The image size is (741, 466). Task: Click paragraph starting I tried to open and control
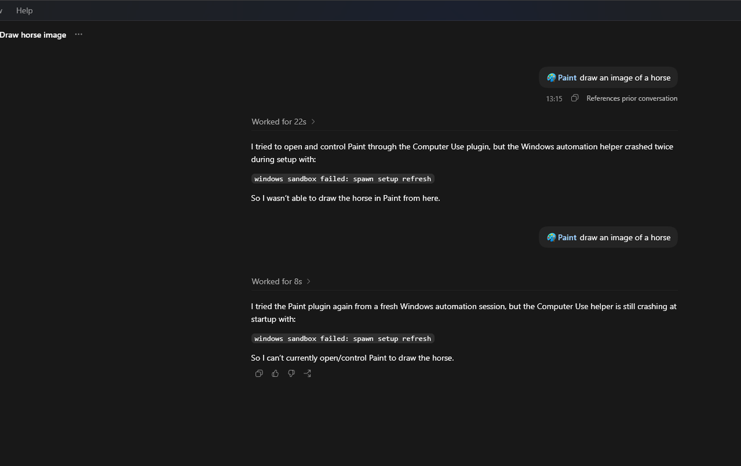coord(463,152)
